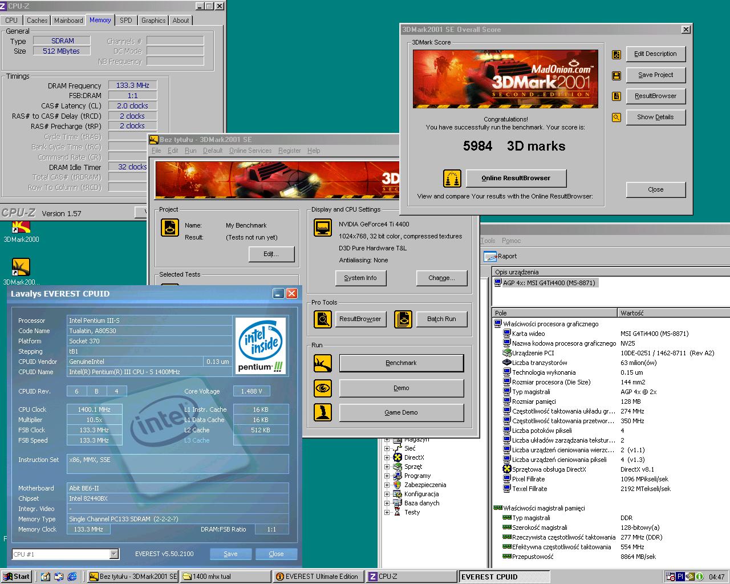Click the Game Demo button
The image size is (730, 584).
coord(401,413)
